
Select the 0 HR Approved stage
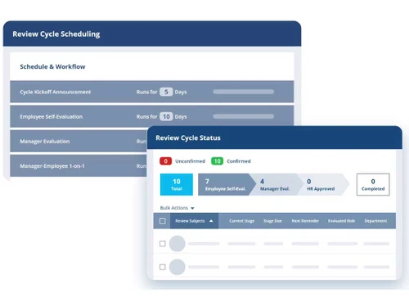pyautogui.click(x=323, y=184)
